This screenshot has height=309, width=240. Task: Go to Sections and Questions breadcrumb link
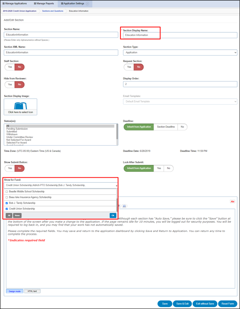coord(53,11)
